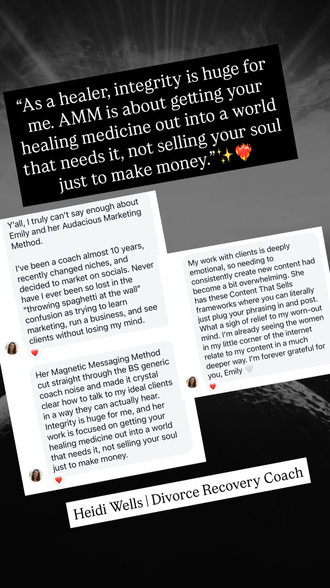
Task: Tap the red heart under right-side message
Action: (212, 386)
